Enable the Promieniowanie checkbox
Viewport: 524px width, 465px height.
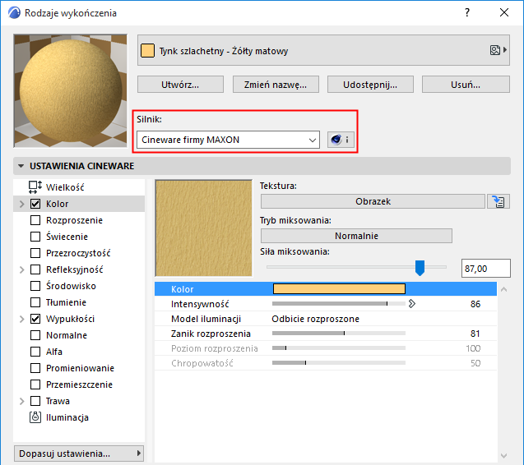[35, 368]
